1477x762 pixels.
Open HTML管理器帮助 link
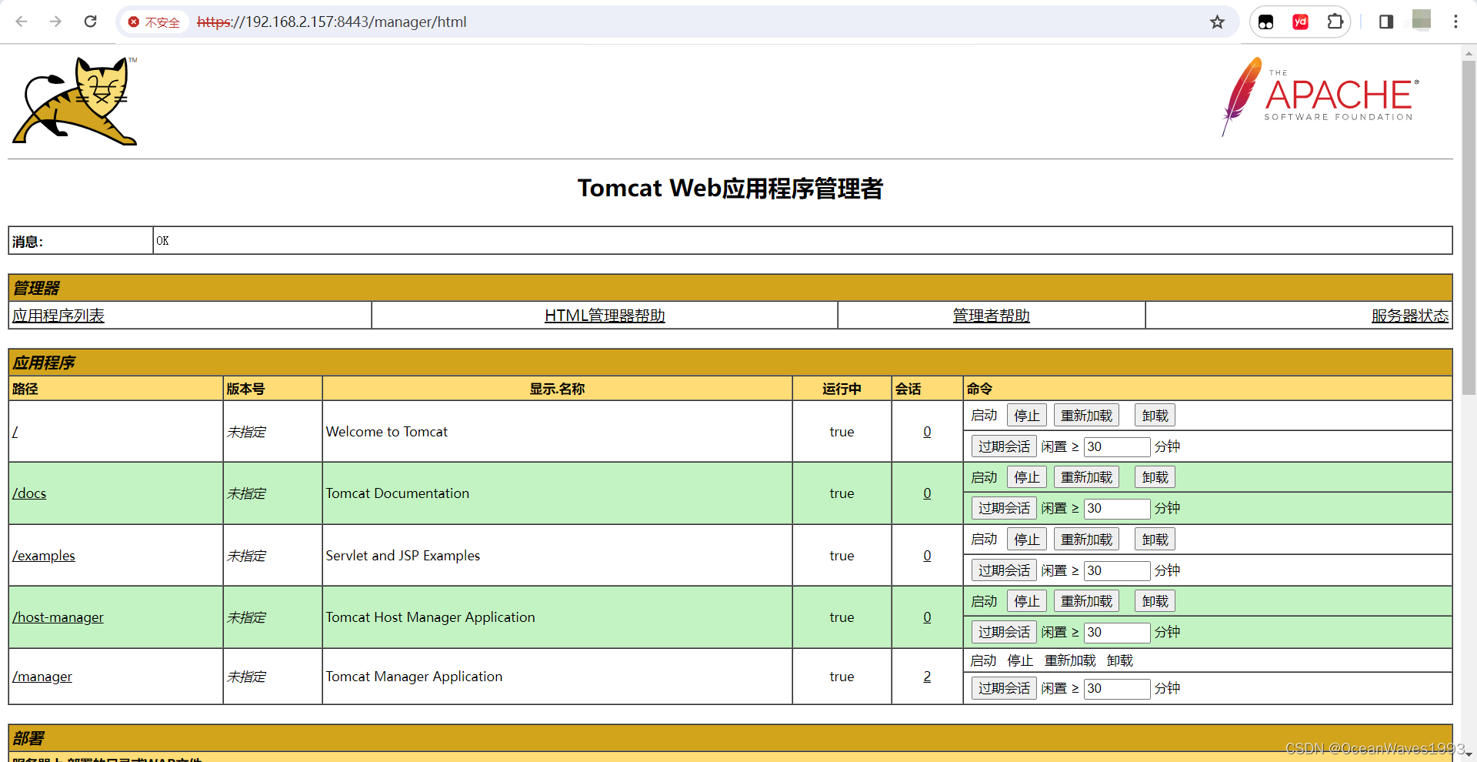[605, 316]
